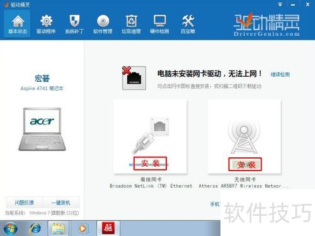Click Atheros AR5B97 Wireless Network text
This screenshot has height=236, width=315.
[244, 186]
